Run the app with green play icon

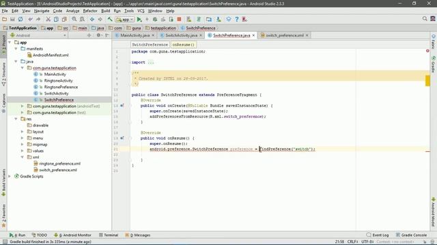(139, 19)
